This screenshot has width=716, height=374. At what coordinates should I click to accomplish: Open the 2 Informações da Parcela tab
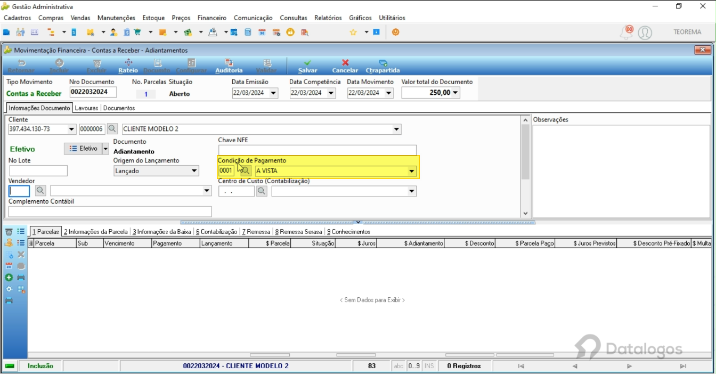(x=96, y=232)
